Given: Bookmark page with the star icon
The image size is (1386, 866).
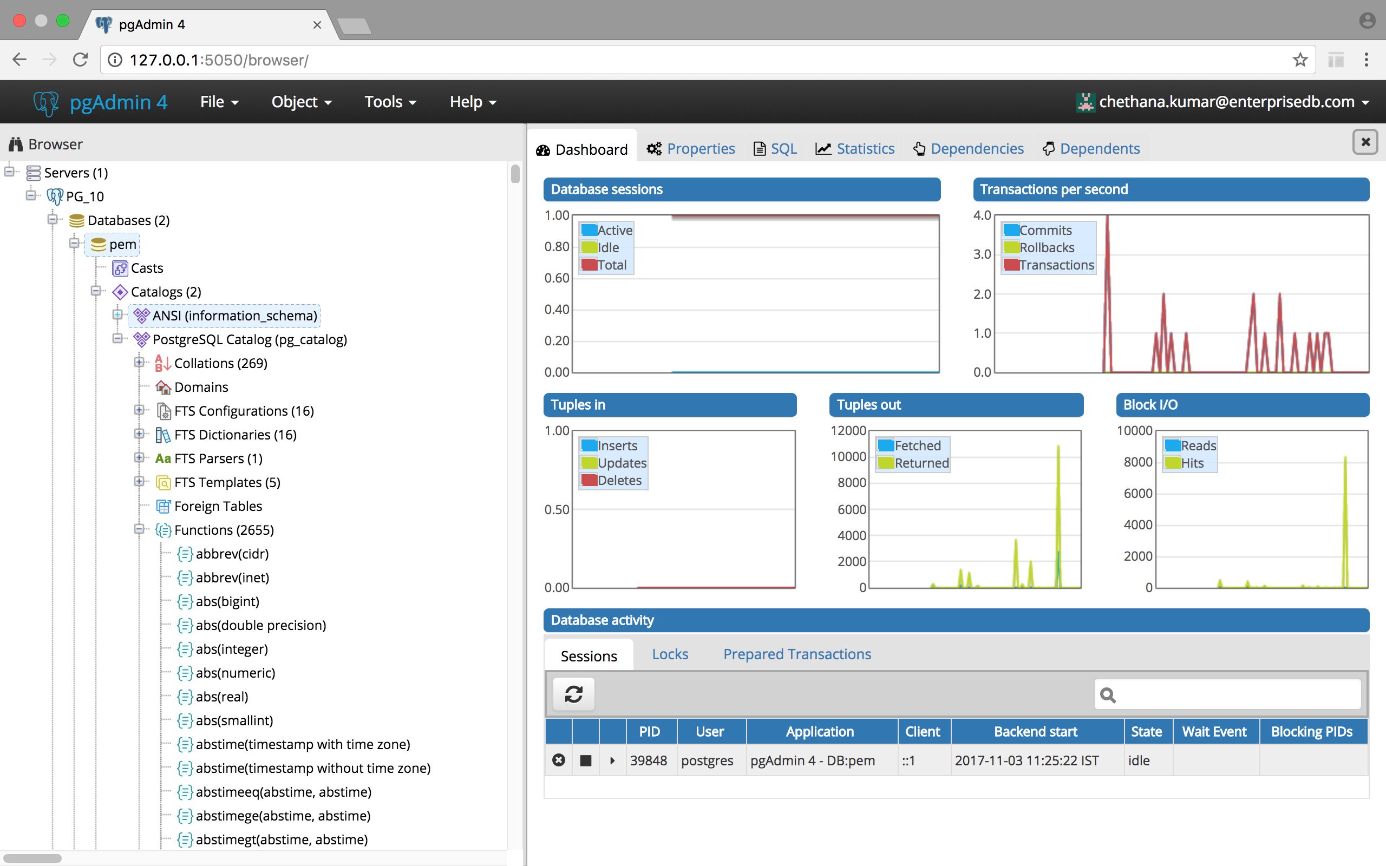Looking at the screenshot, I should 1300,60.
